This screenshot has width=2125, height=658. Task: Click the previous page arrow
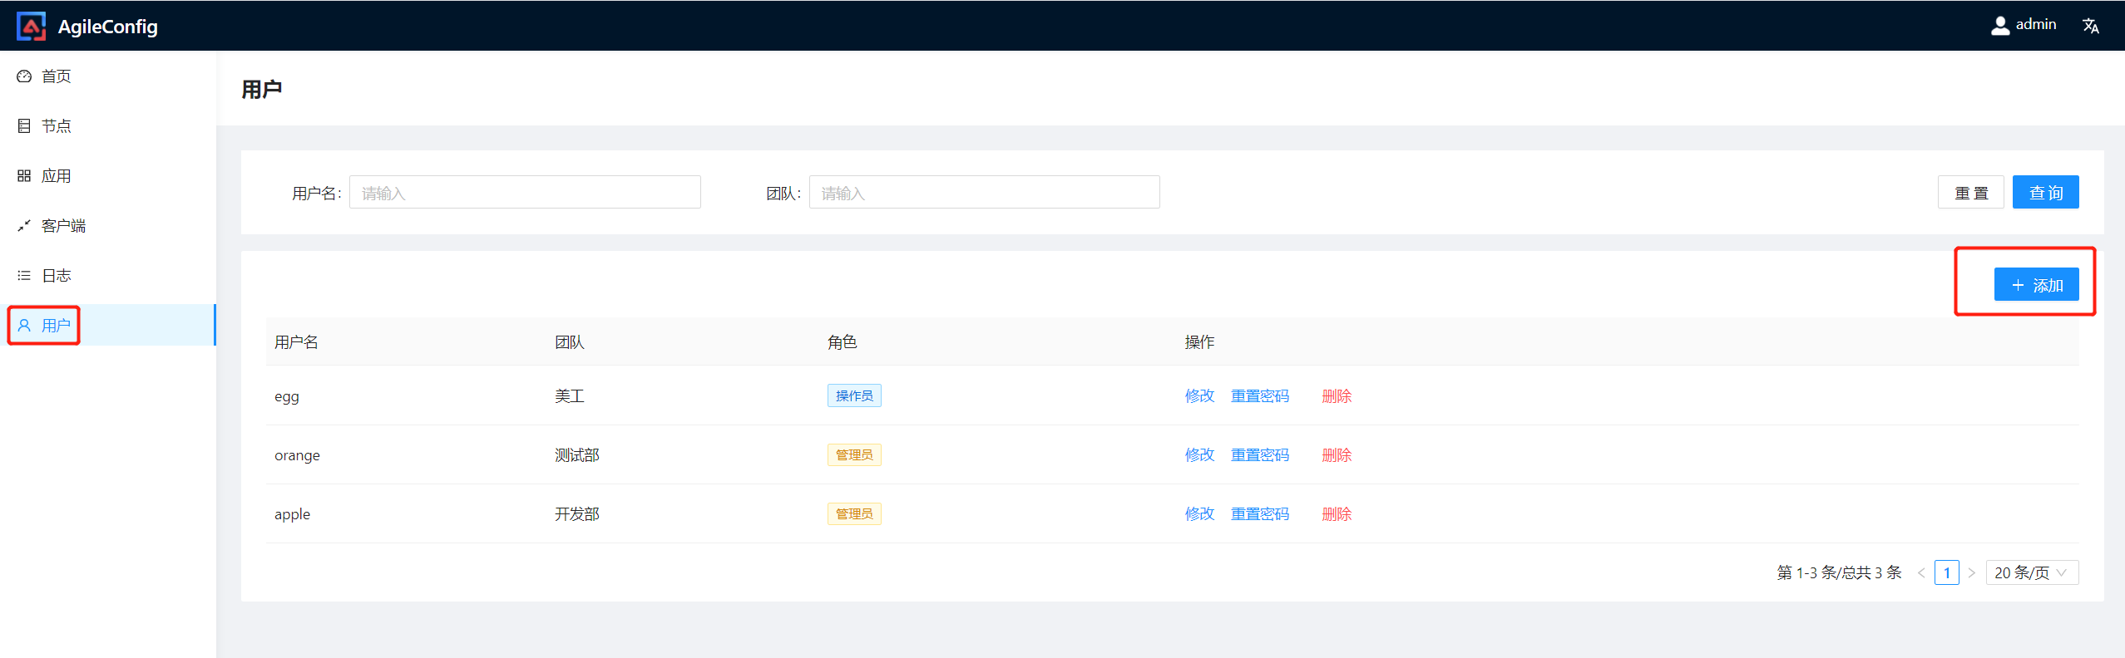click(1921, 572)
